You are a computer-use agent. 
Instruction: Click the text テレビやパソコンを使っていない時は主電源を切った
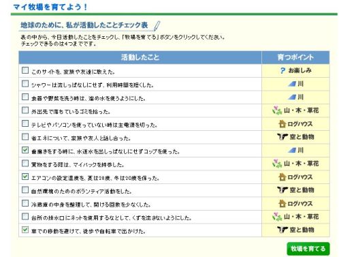94,125
